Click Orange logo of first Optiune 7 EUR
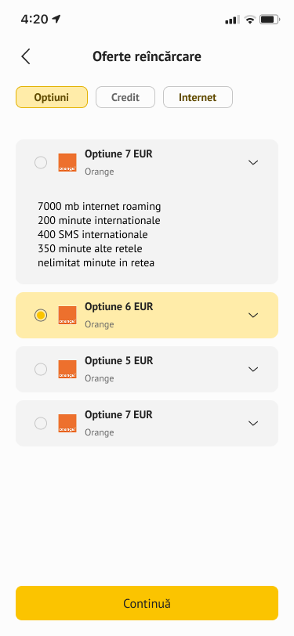This screenshot has height=636, width=294. 67,162
